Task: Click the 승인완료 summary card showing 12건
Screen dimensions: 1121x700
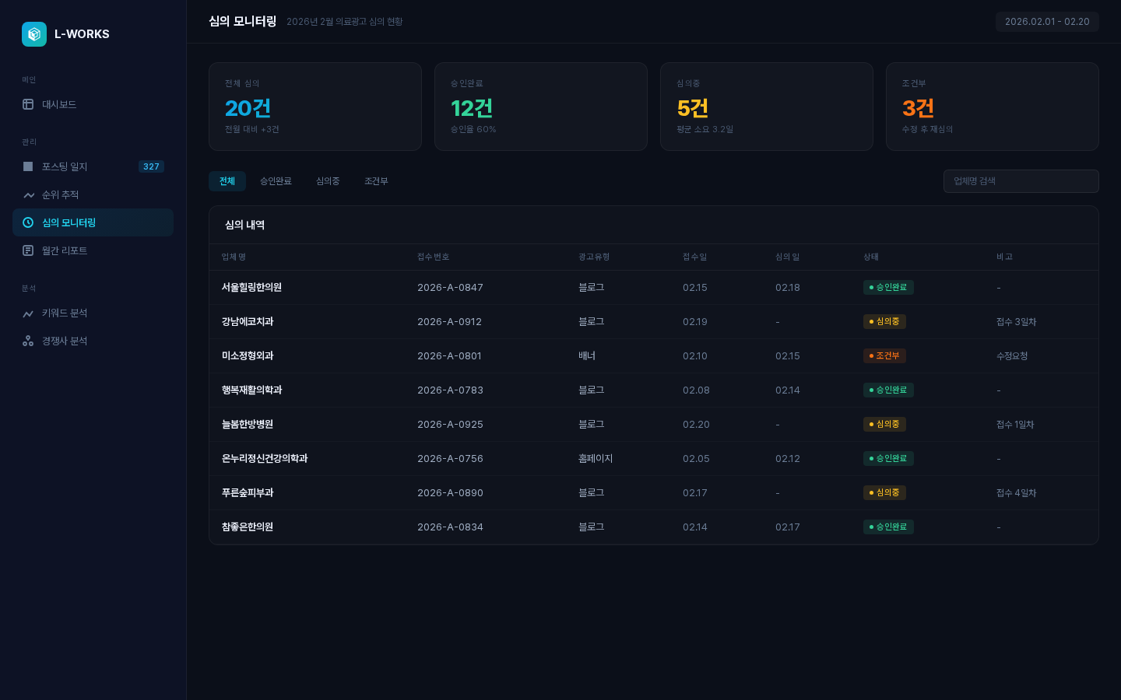Action: click(540, 107)
